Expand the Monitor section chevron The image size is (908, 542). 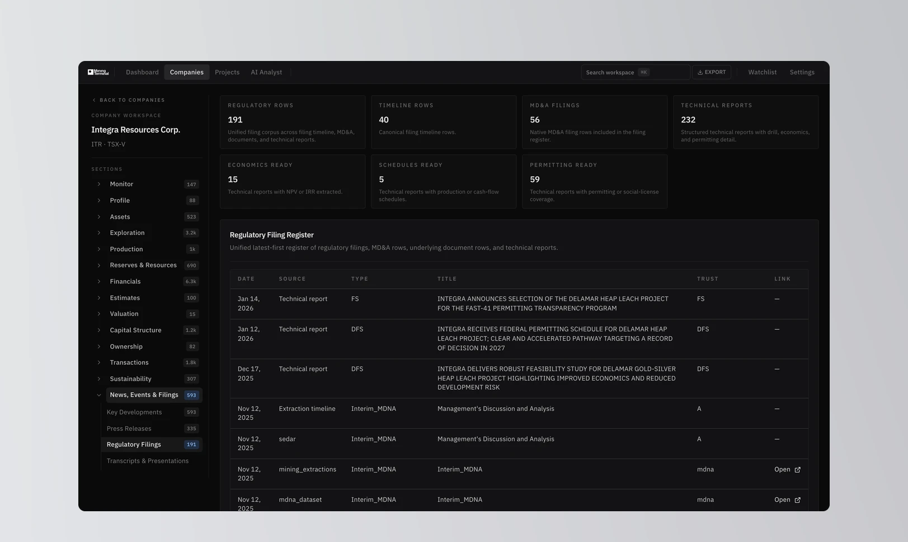pos(99,184)
